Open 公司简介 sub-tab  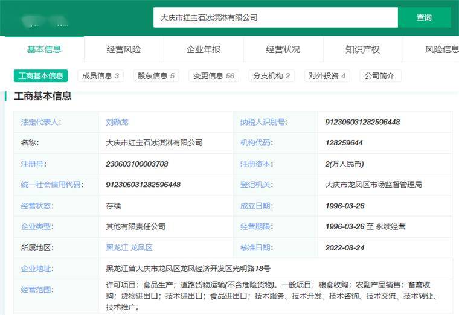point(380,76)
